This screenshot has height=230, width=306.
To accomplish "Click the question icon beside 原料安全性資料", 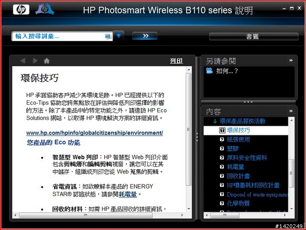I will [x=222, y=158].
